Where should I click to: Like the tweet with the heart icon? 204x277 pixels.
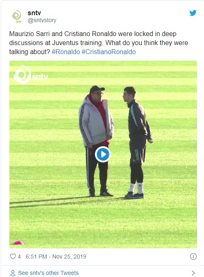13,257
